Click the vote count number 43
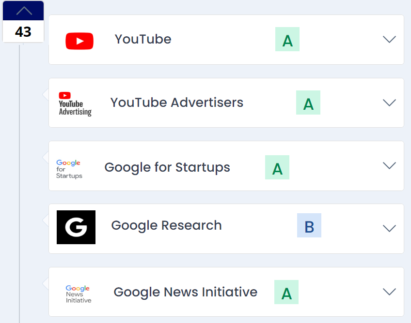 23,31
